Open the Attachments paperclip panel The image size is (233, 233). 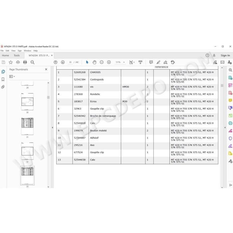pos(3,87)
